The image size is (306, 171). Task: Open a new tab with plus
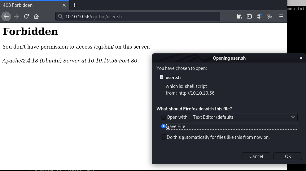75,5
